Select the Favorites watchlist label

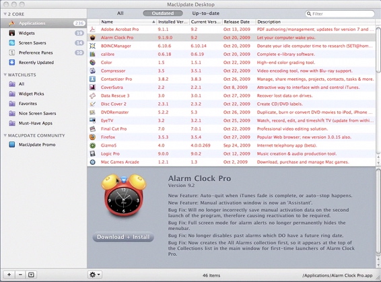pos(28,104)
